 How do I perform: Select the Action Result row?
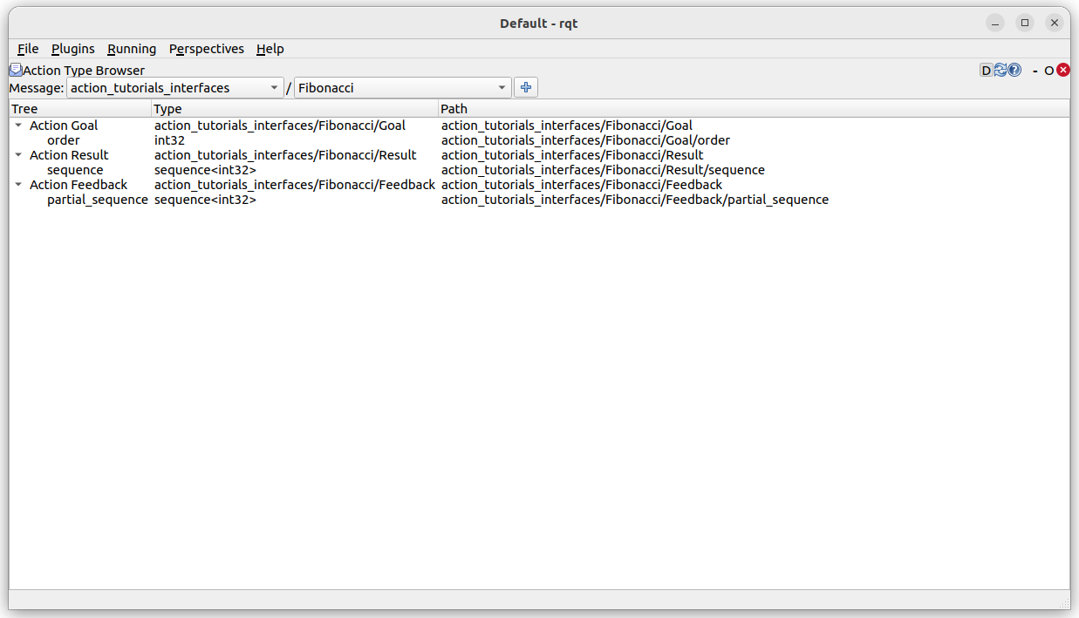pyautogui.click(x=539, y=155)
